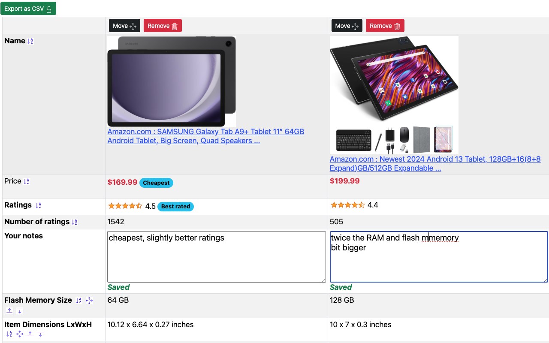Click the Samsung tablet notes text area
The image size is (549, 343).
(x=216, y=256)
